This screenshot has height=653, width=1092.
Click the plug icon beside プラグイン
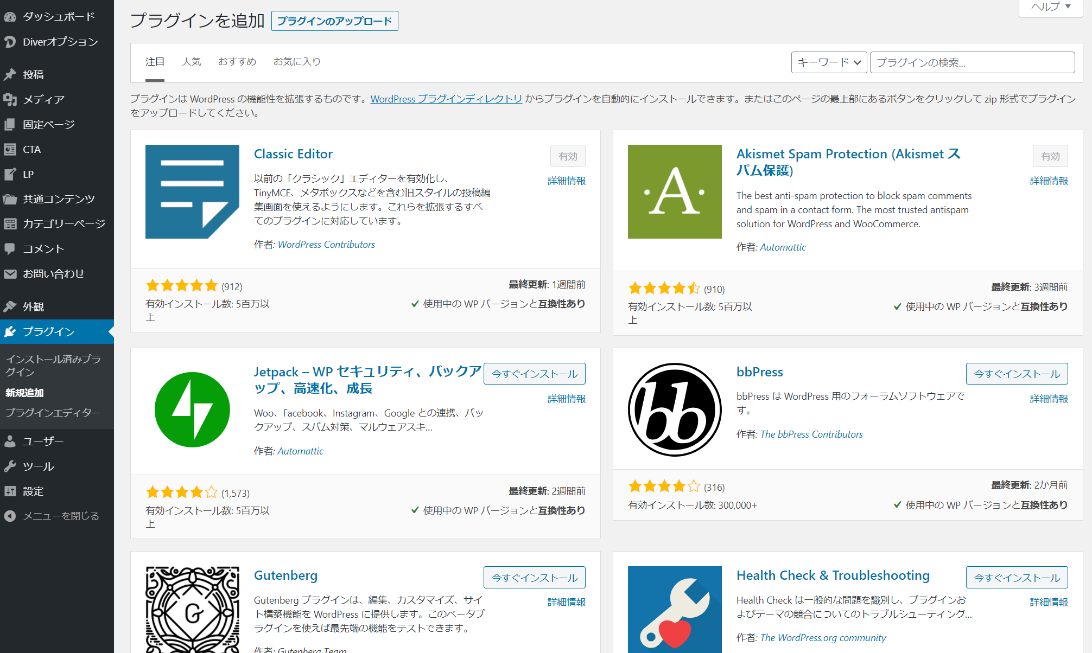tap(10, 332)
